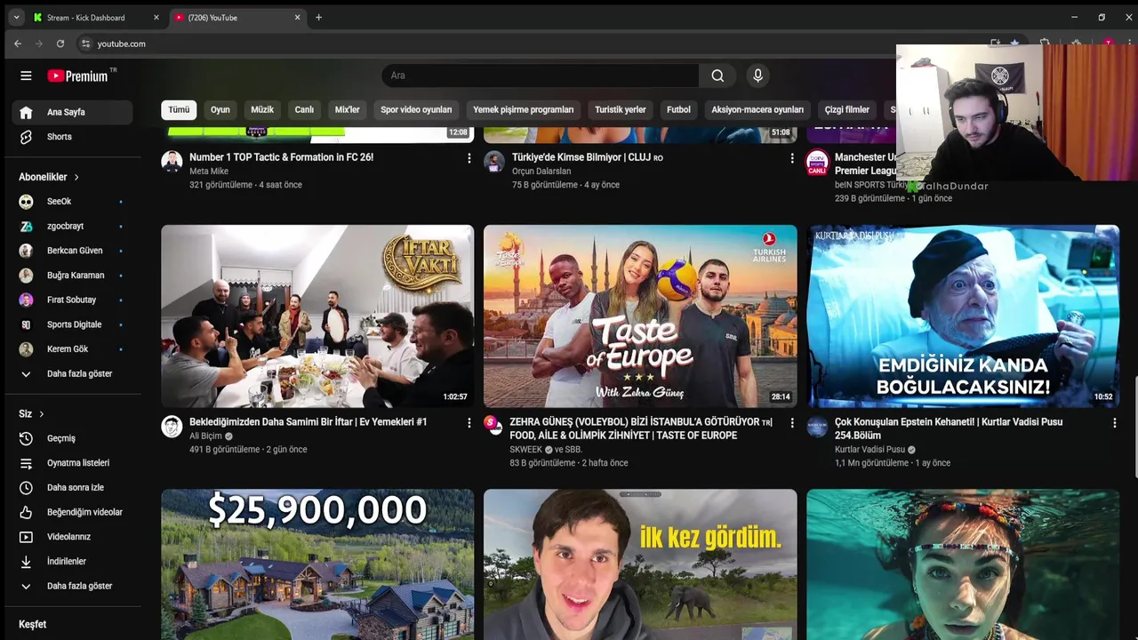Screen dimensions: 1138x640
Task: Open ZEHRA GÜNEŞ (VOLEYBOL) video title
Action: pyautogui.click(x=641, y=429)
